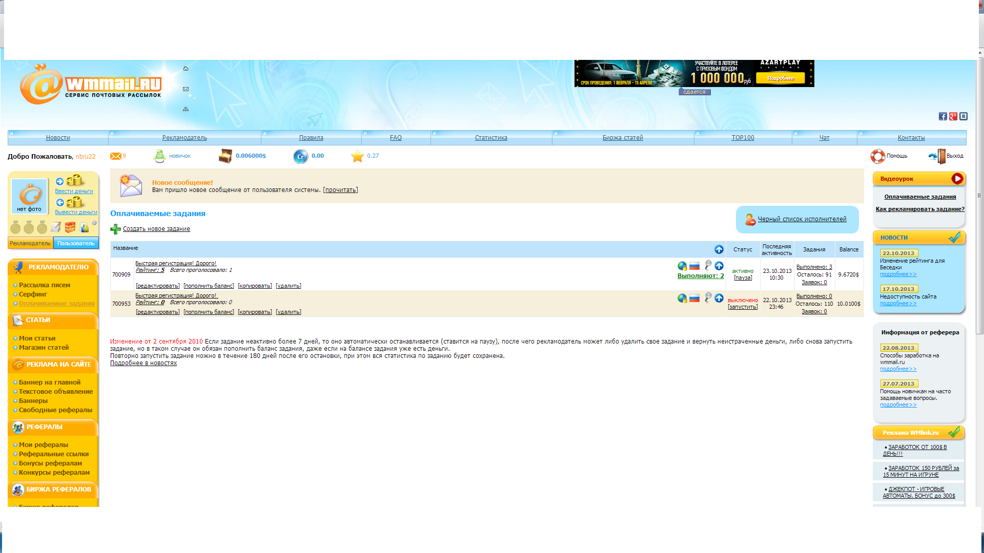Open the 'Как рекламировать задание?' link
The height and width of the screenshot is (553, 984).
pos(920,209)
